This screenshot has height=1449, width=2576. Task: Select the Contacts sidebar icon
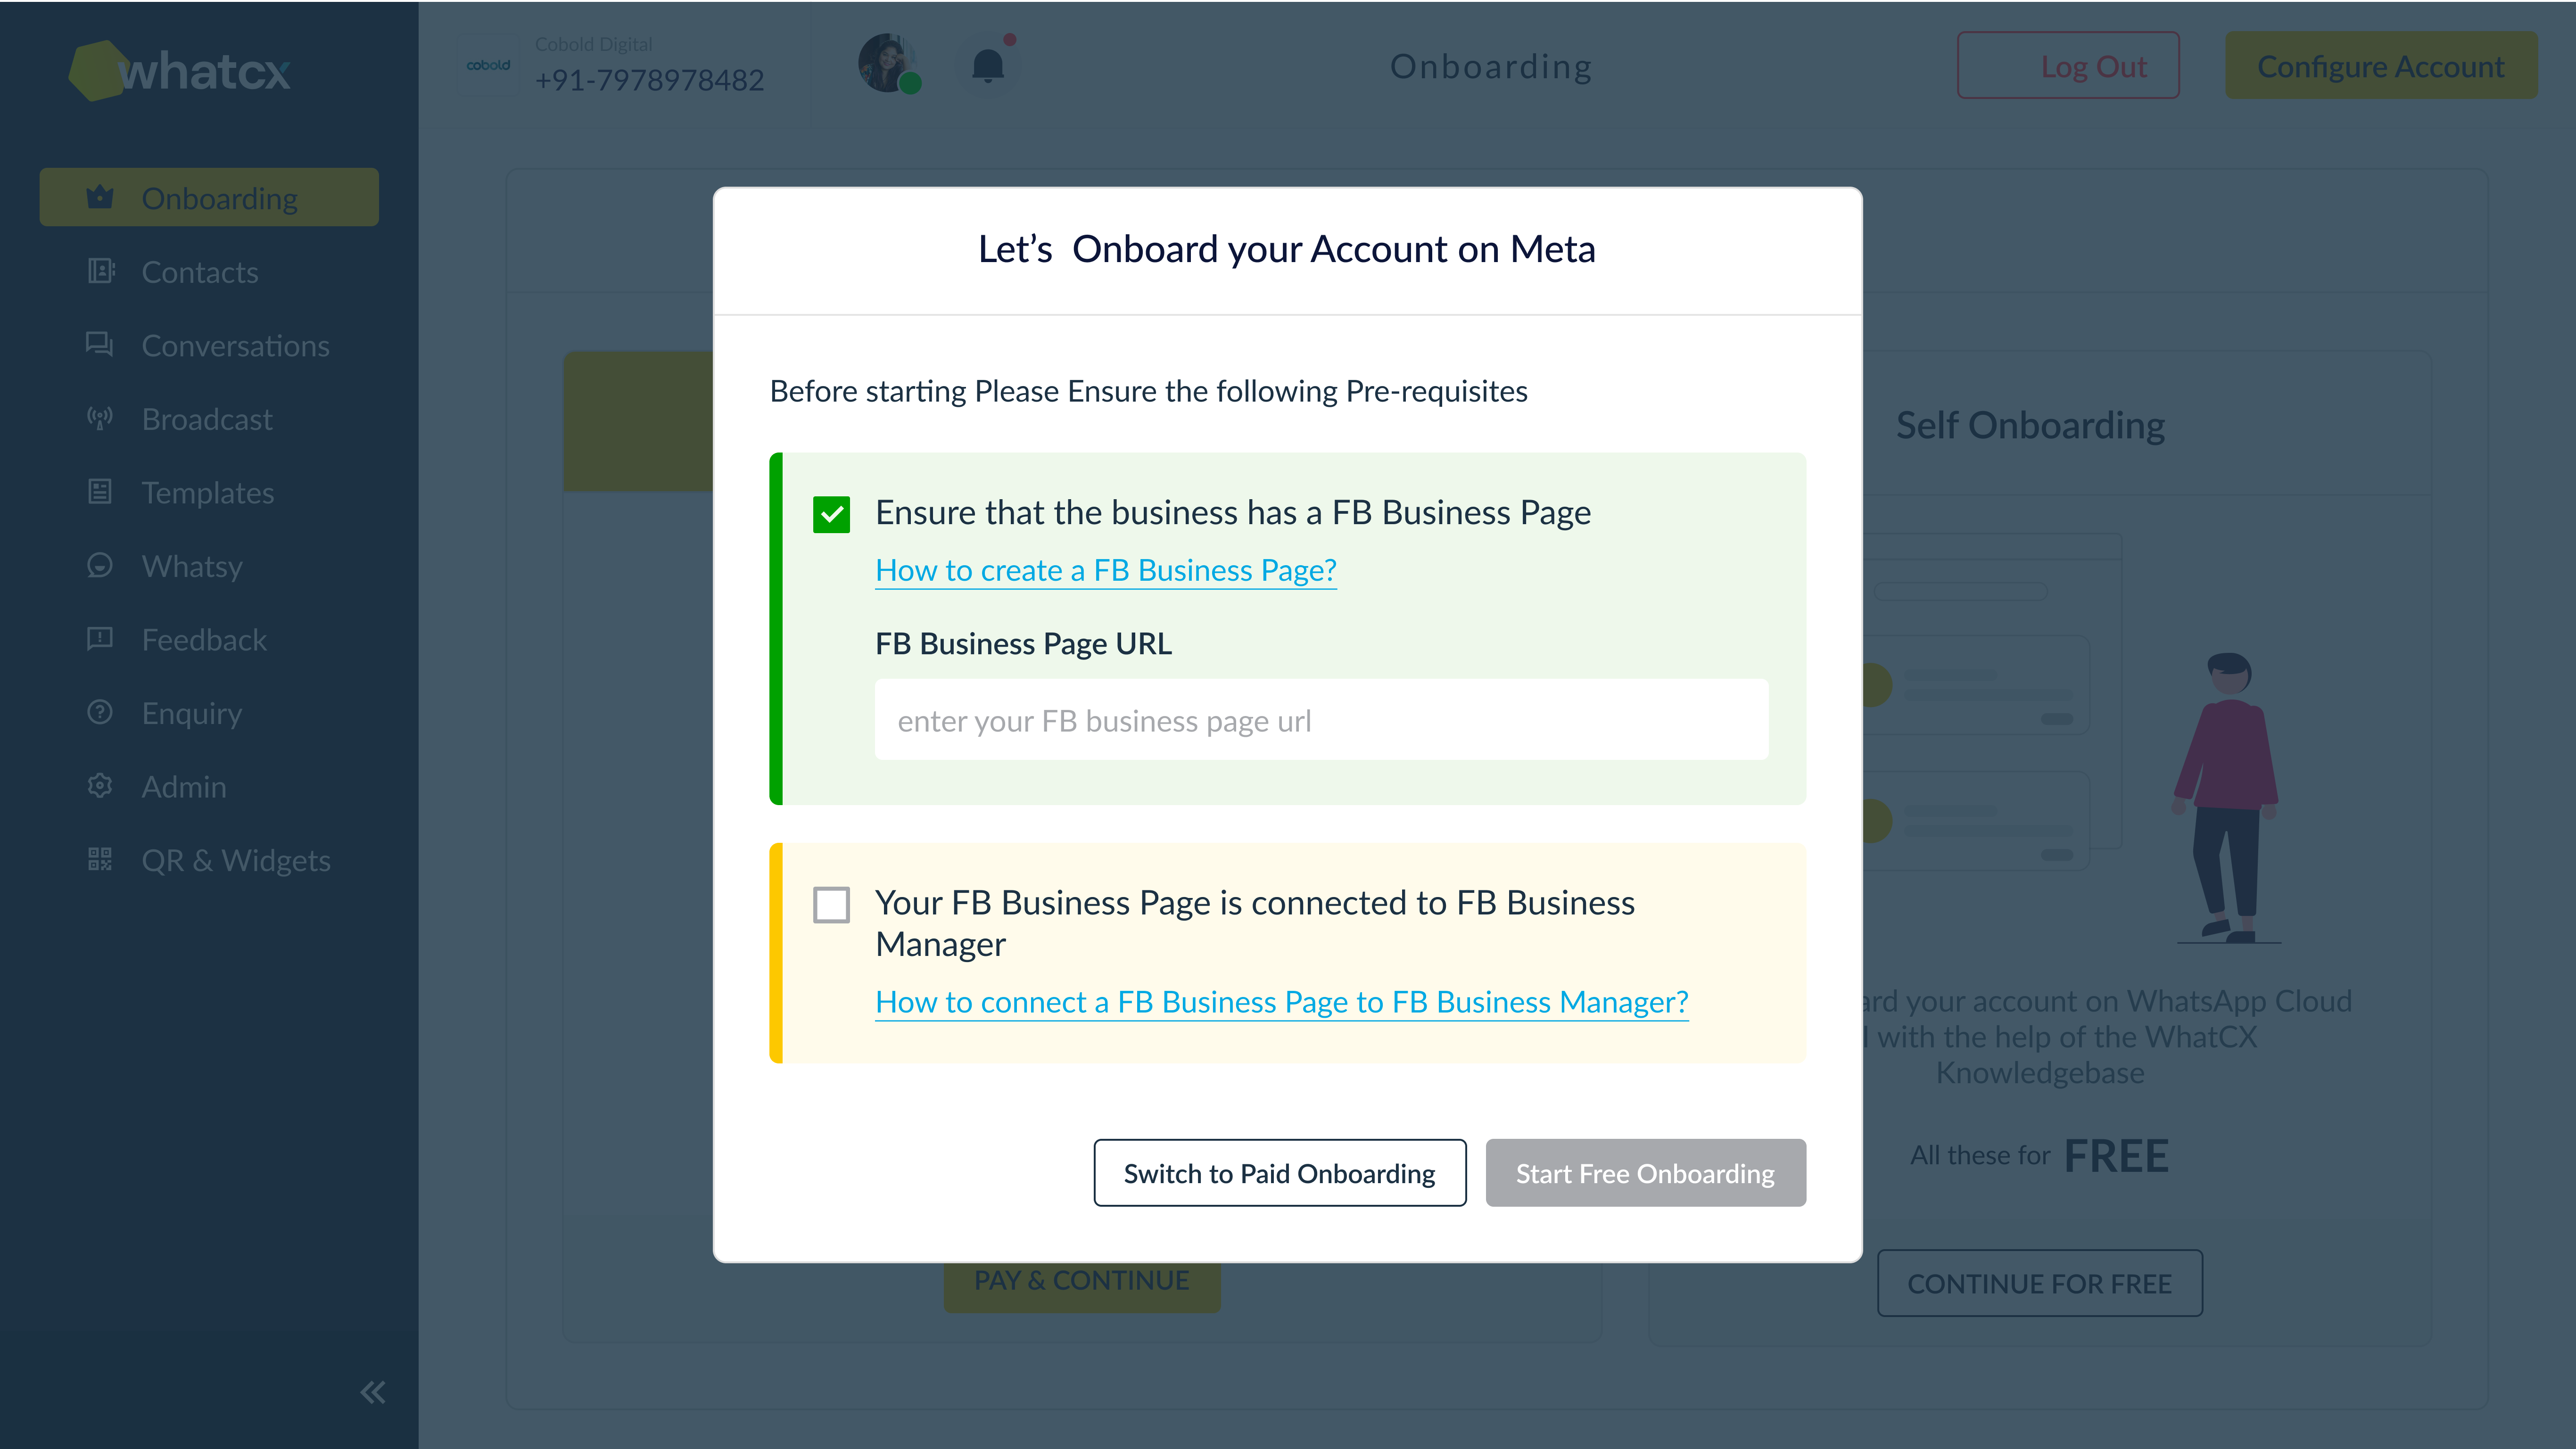click(100, 272)
